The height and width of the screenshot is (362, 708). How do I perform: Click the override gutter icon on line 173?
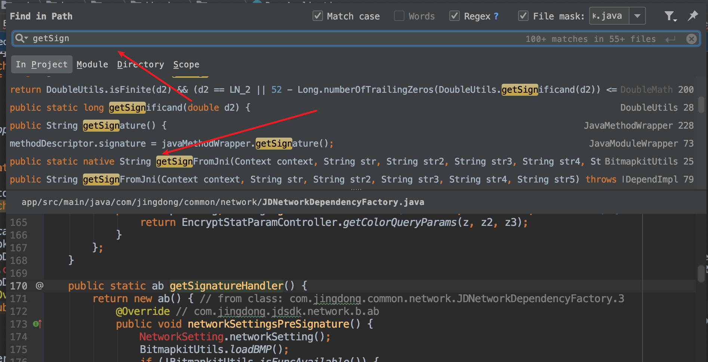pos(37,324)
